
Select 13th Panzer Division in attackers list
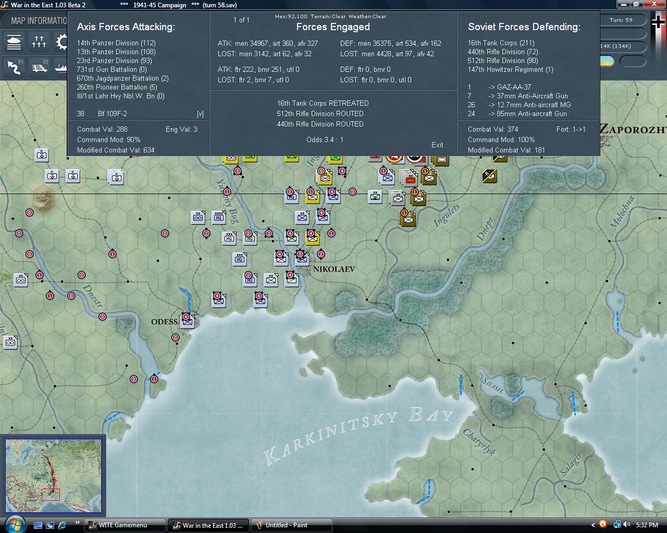point(116,52)
